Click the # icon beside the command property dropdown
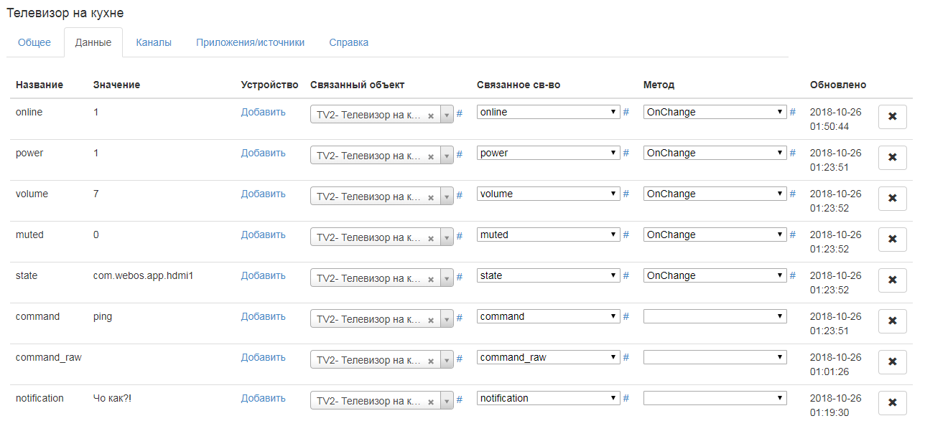 pyautogui.click(x=626, y=317)
